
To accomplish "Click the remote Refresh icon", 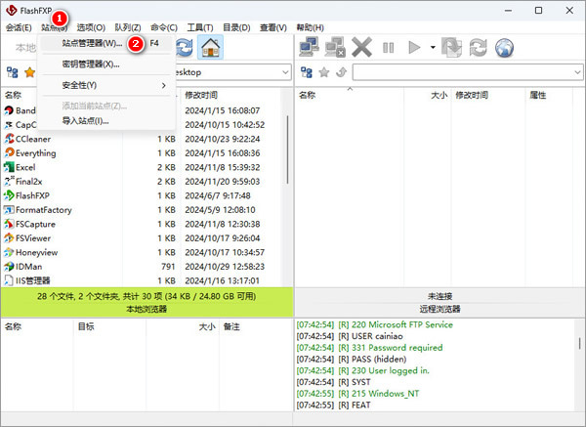I will (479, 47).
